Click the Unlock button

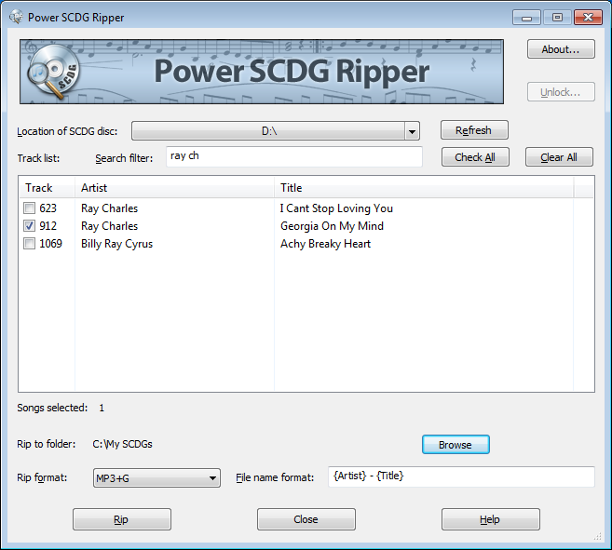point(561,92)
